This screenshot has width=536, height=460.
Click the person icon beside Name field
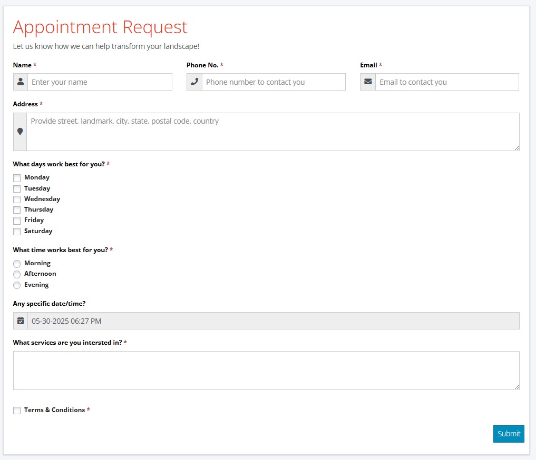click(x=21, y=82)
